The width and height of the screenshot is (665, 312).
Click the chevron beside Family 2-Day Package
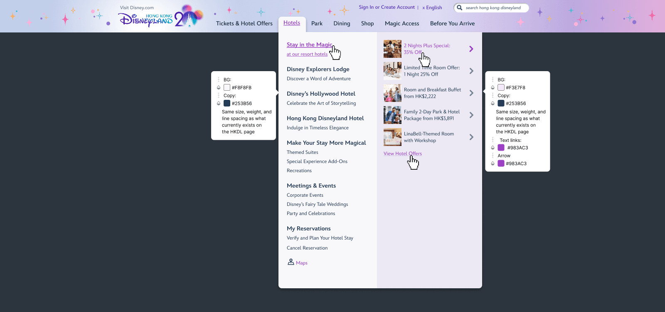click(471, 115)
